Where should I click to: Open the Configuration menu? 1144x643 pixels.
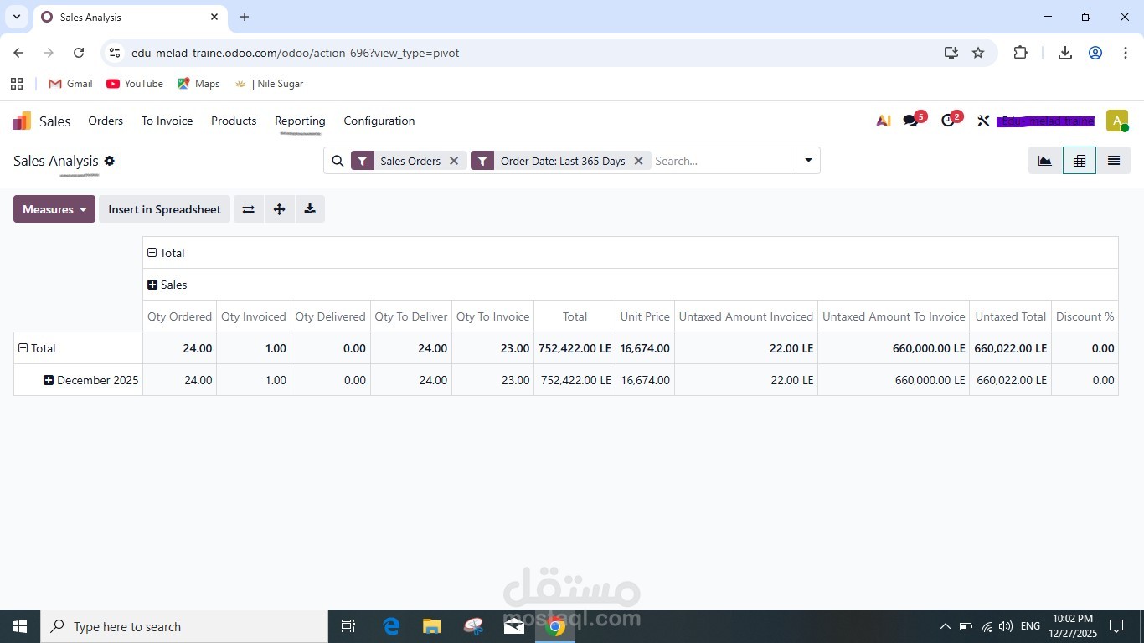pyautogui.click(x=379, y=121)
